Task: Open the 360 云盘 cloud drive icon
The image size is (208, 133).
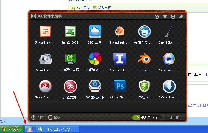Action: click(95, 32)
